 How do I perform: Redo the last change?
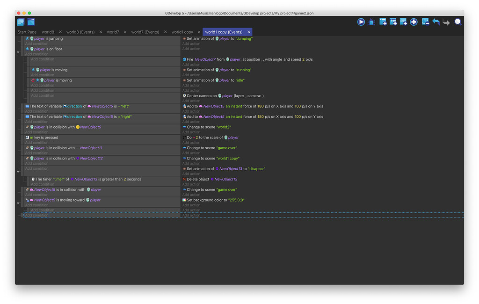(x=446, y=21)
